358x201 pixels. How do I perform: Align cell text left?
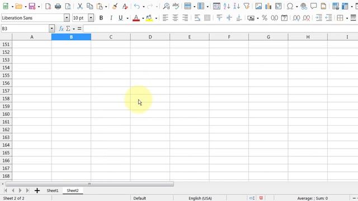point(166,18)
